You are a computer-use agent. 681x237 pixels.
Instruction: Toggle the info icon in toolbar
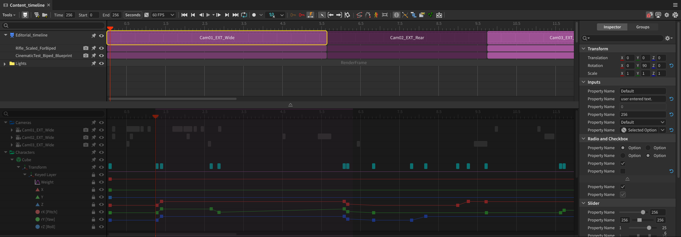397,15
